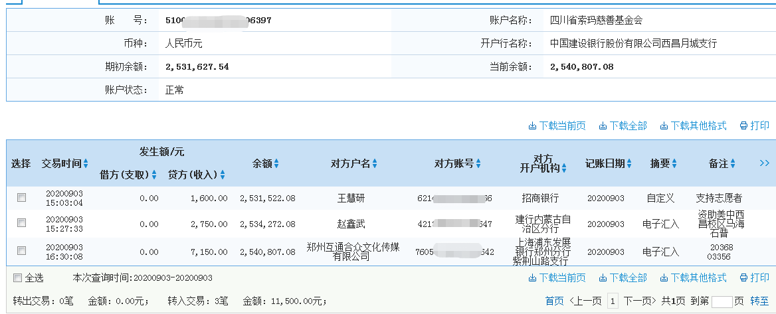Click the 四川省索玛慈善基金会 account name
Viewport: 776px width, 314px height.
pos(597,21)
